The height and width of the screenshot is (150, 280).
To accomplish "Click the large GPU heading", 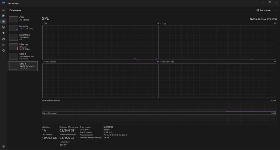I will (x=45, y=18).
